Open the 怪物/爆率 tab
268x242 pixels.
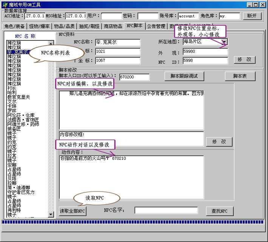(x=39, y=26)
